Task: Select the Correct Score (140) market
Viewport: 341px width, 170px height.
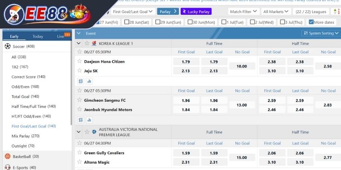Action: pyautogui.click(x=28, y=77)
